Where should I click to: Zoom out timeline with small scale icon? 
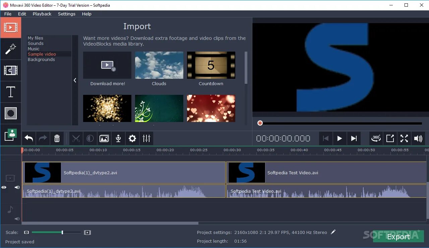tap(26, 232)
